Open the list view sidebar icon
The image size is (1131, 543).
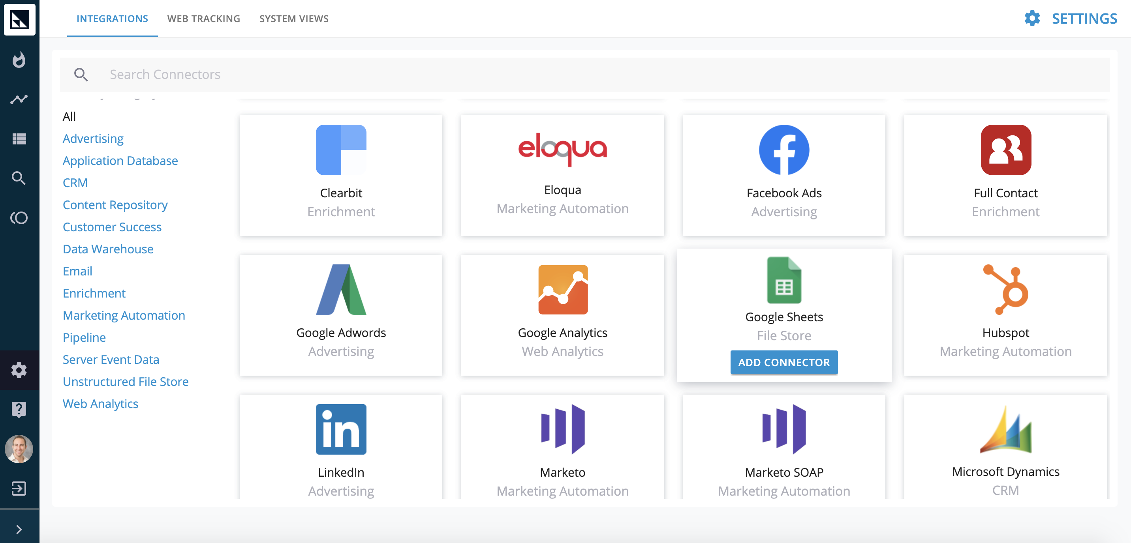[19, 139]
